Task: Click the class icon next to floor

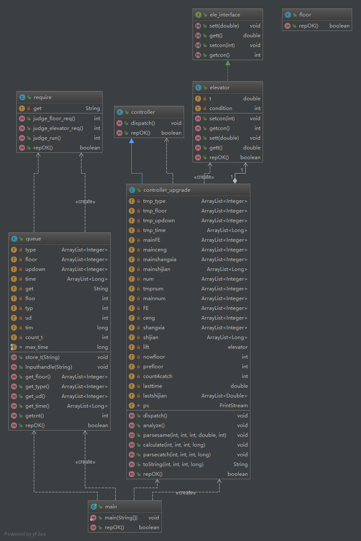Action: [x=288, y=15]
